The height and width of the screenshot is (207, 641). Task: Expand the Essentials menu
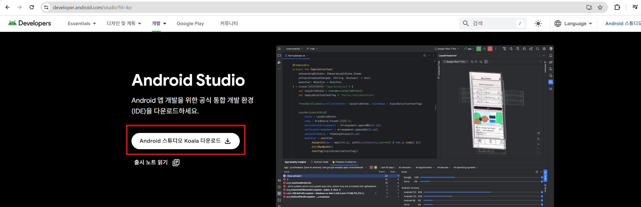point(82,24)
